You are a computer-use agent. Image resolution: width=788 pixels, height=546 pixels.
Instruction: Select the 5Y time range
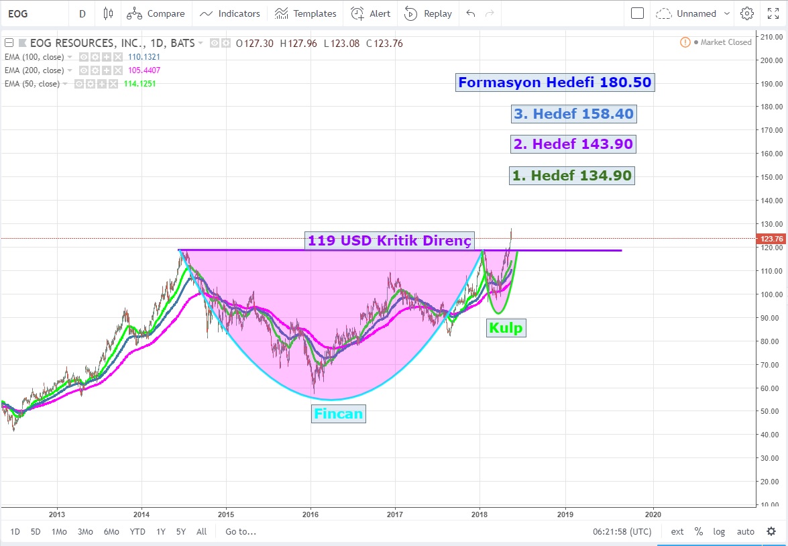coord(181,531)
